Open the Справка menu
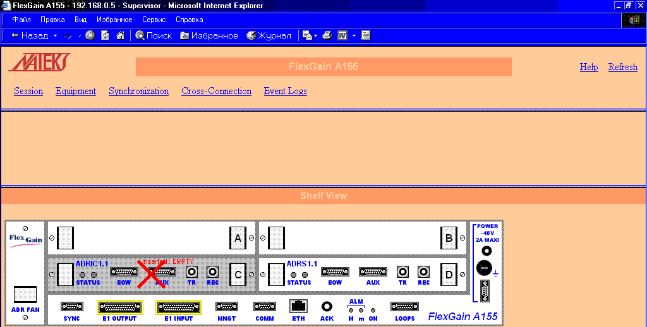 pyautogui.click(x=190, y=20)
